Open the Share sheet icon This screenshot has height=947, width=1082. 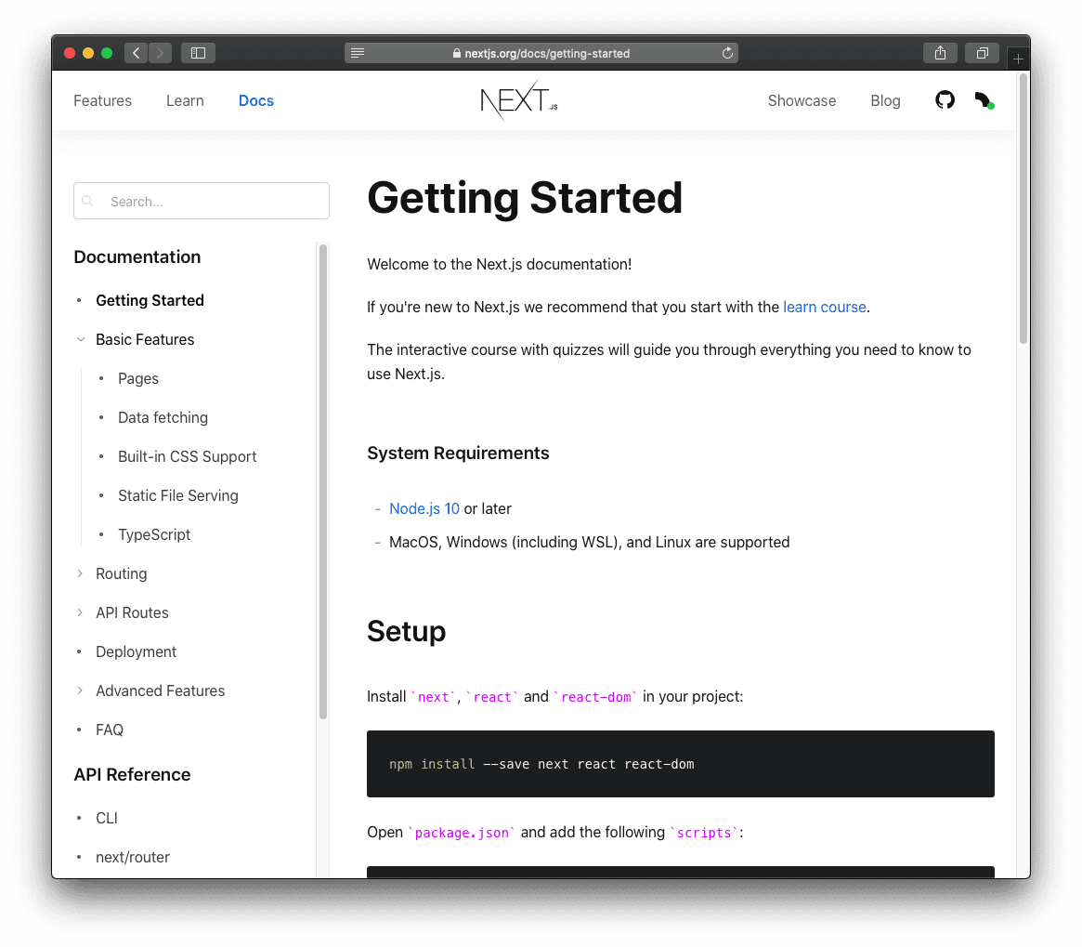click(940, 53)
